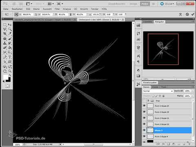This screenshot has height=147, width=196.
Task: Select the Clone Stamp tool
Action: point(5,43)
